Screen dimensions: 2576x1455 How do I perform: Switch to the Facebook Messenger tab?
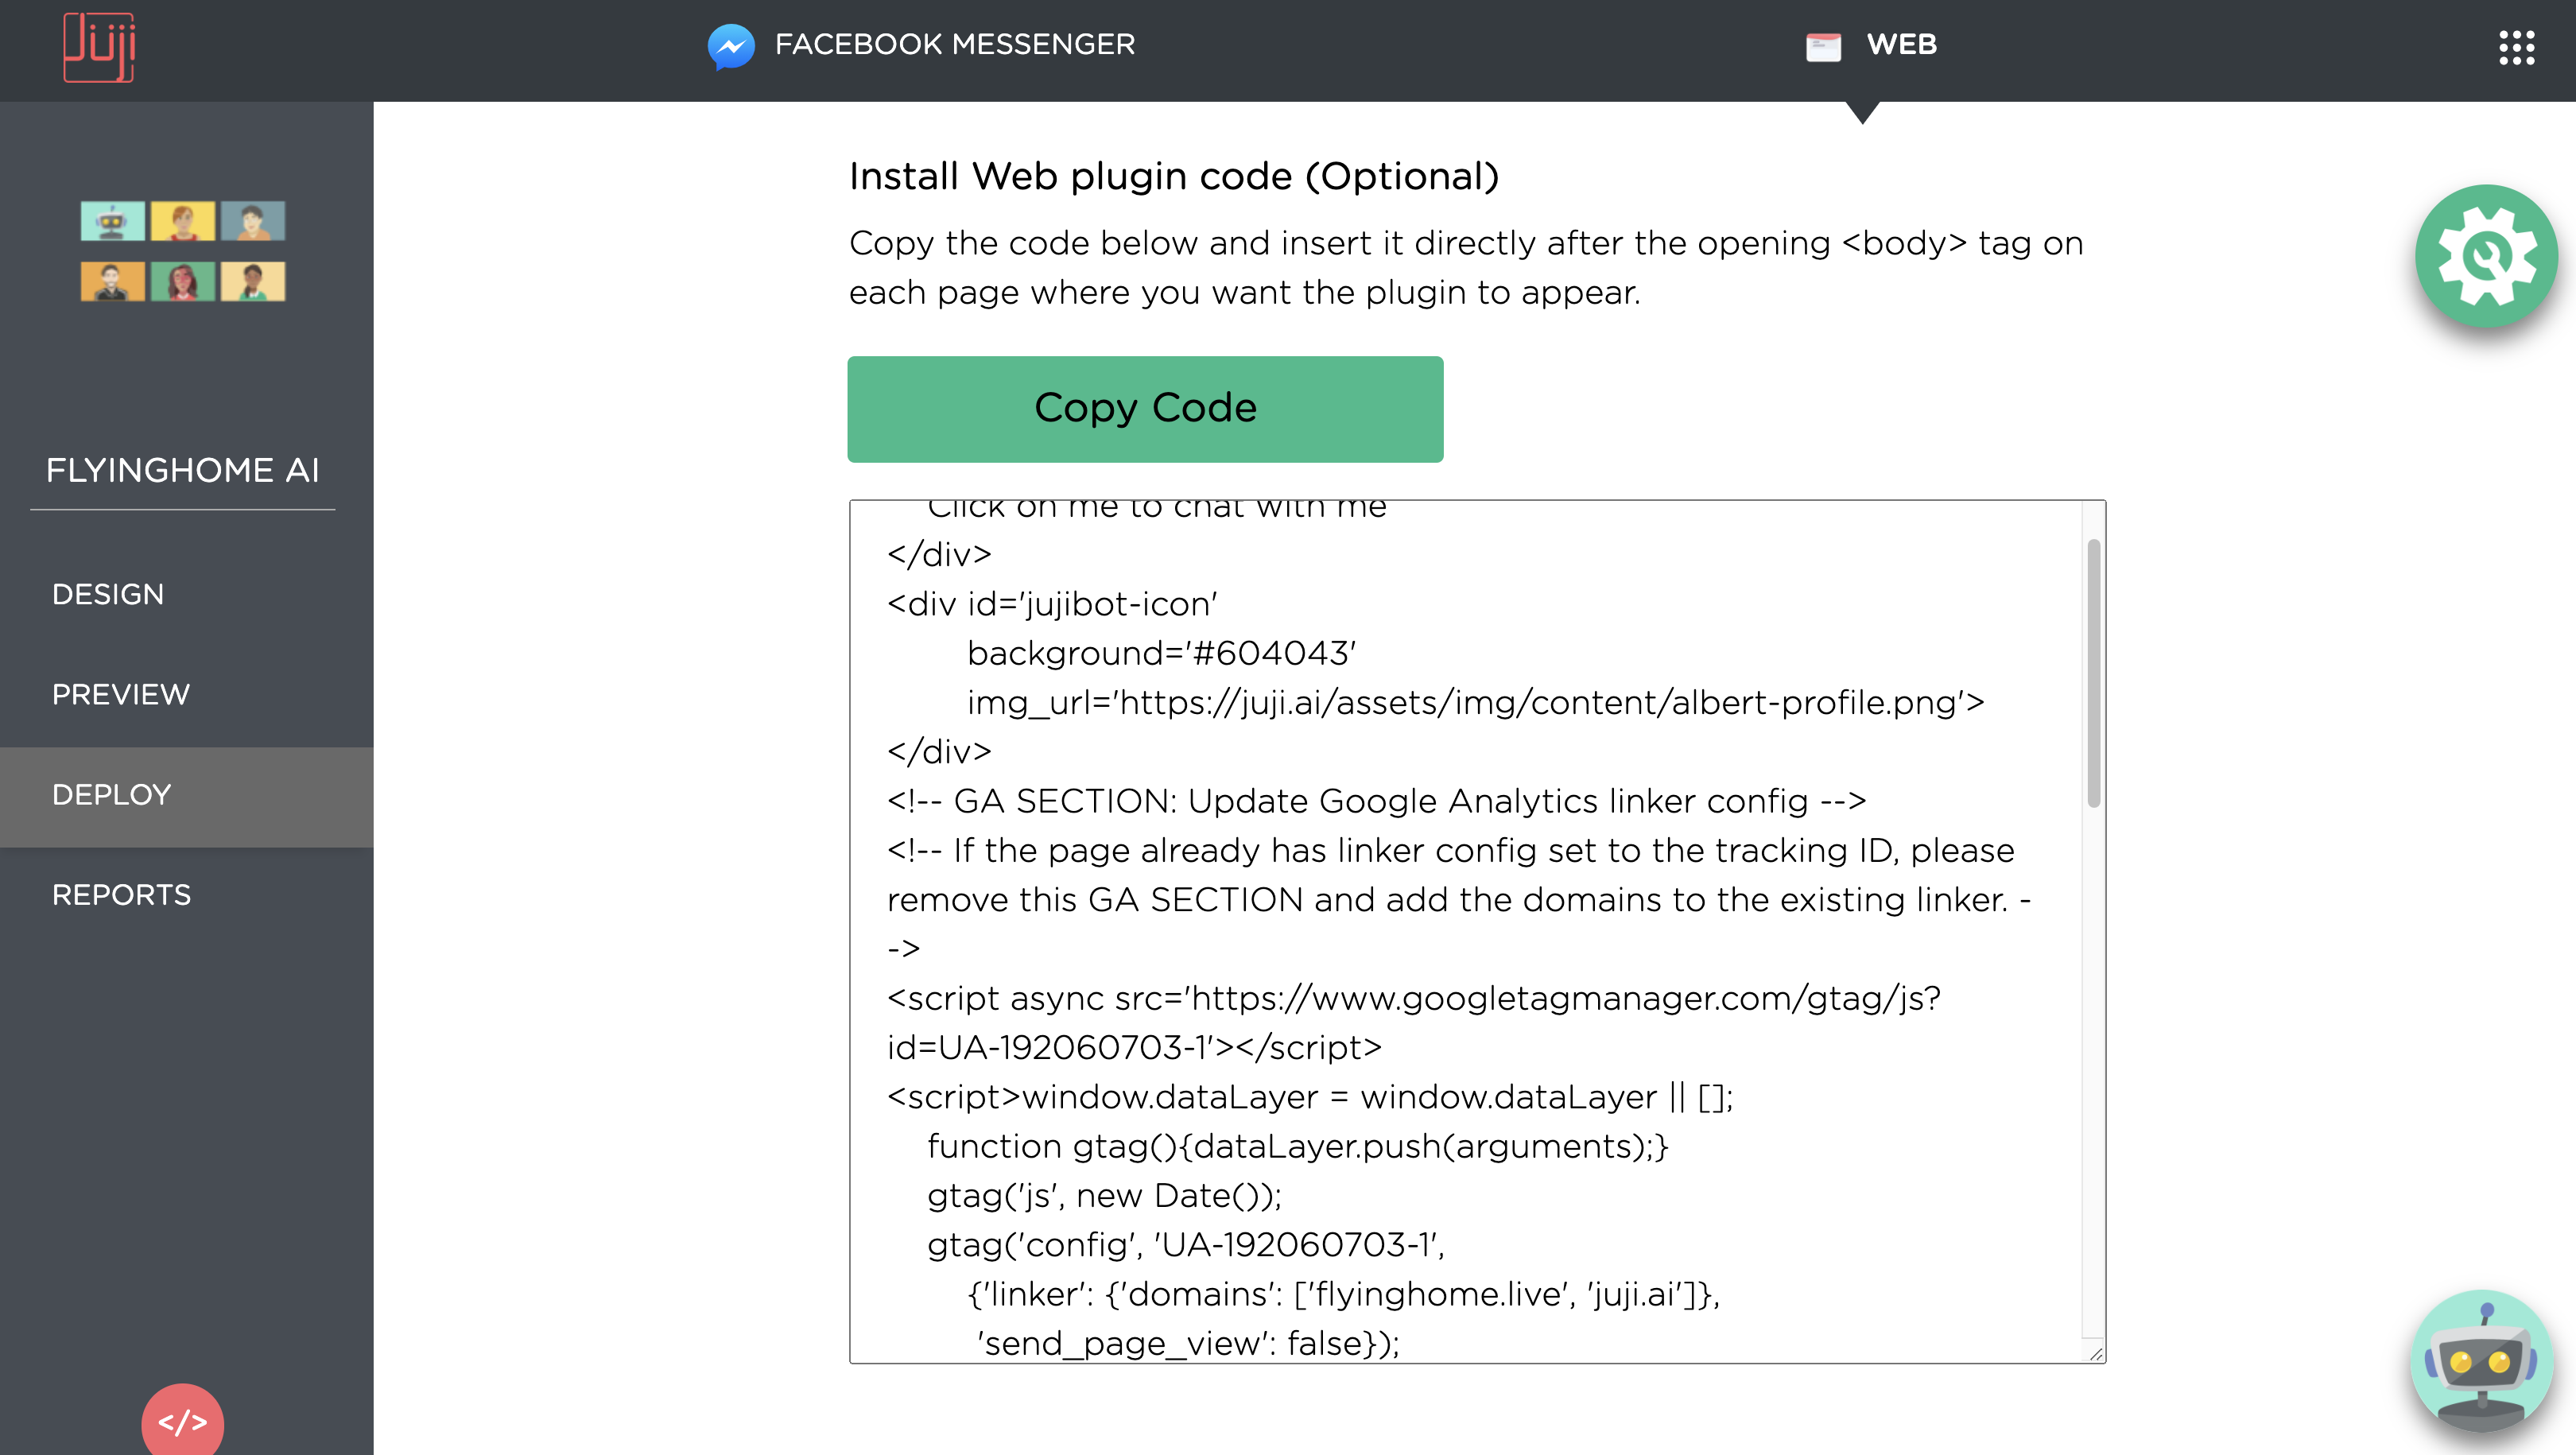[921, 45]
